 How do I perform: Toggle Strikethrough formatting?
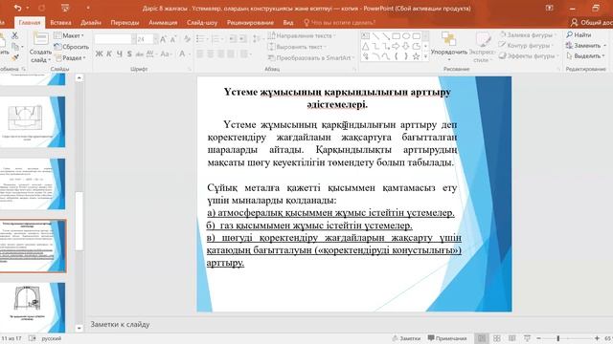(139, 54)
